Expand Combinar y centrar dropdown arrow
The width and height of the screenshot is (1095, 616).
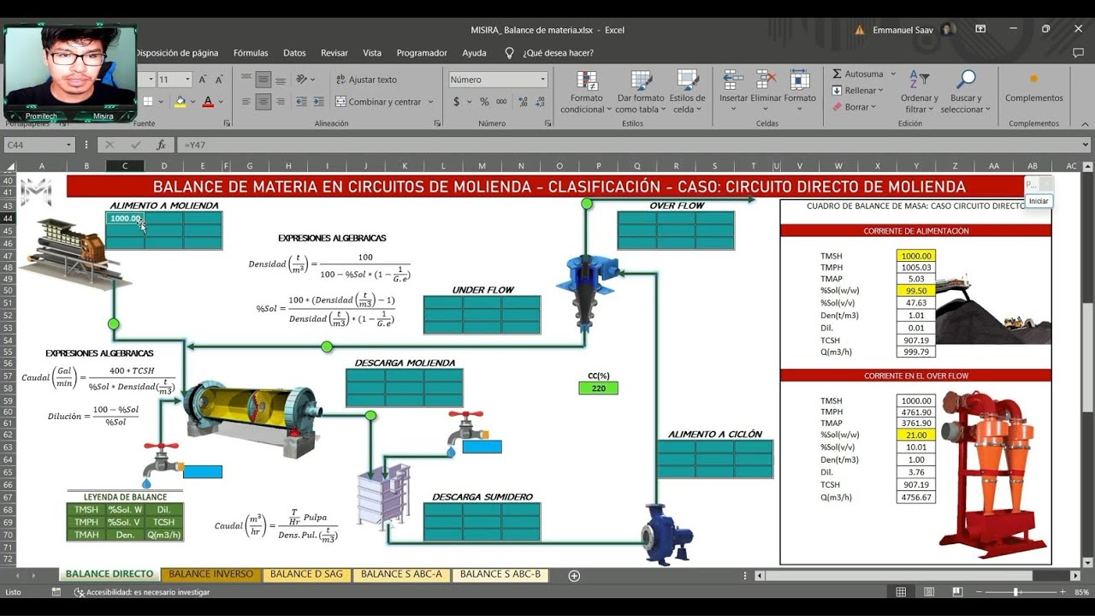point(430,102)
